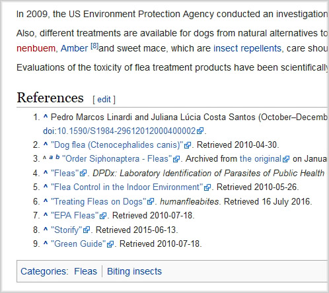
Task: Jump back via reference 3 letter 'b'
Action: [x=57, y=157]
